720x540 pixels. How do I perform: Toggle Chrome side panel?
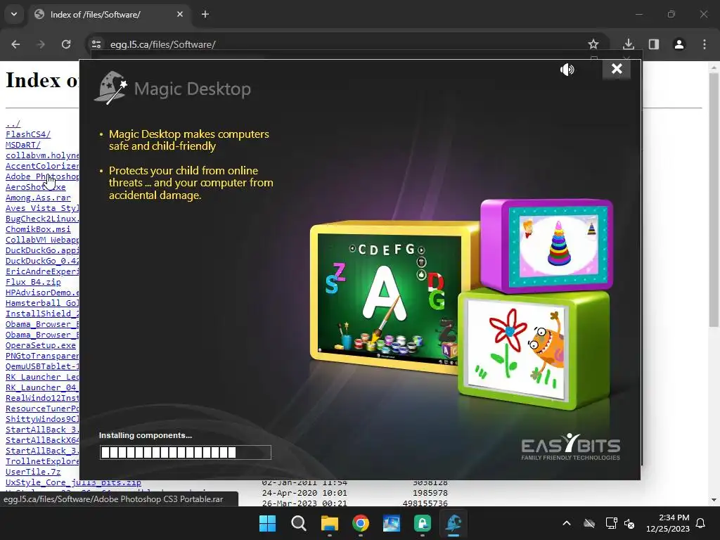click(x=654, y=44)
